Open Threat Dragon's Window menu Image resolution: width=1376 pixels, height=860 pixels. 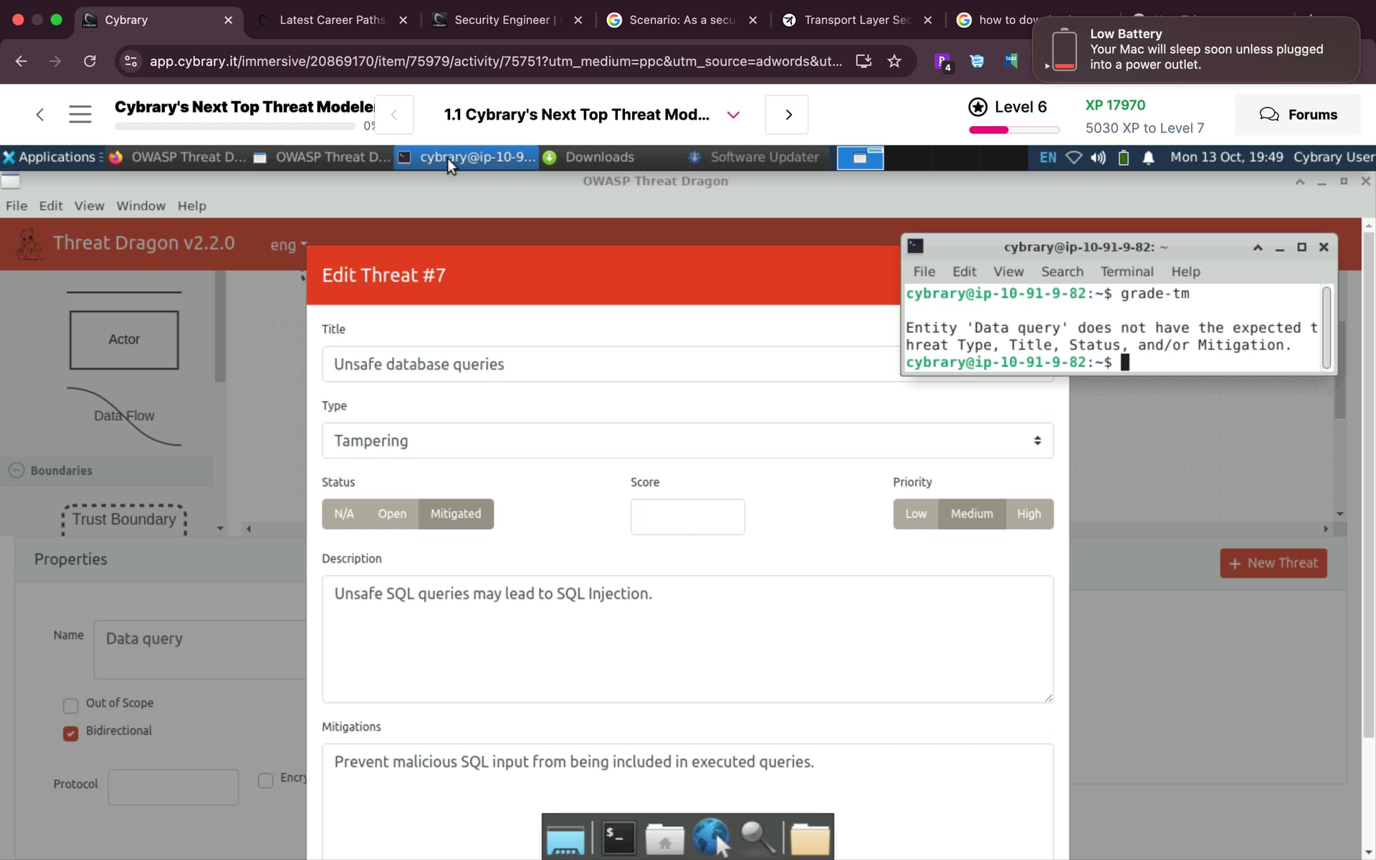pyautogui.click(x=140, y=206)
